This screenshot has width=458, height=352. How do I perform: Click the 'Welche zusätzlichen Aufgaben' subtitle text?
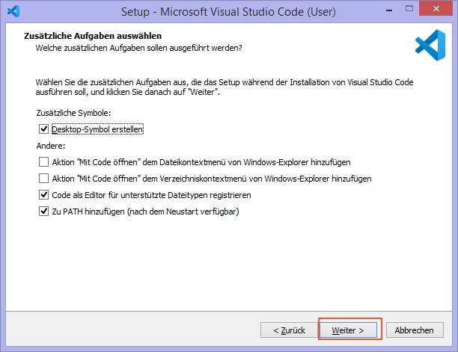tap(138, 48)
